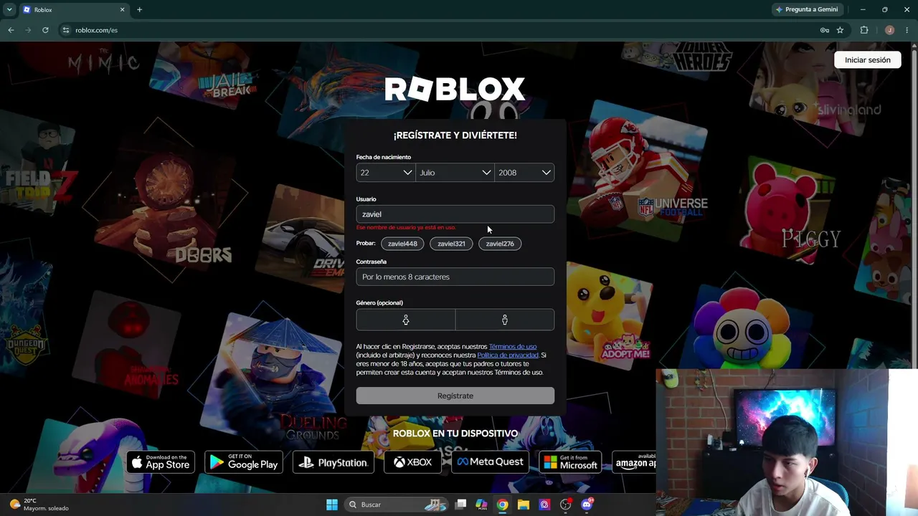Viewport: 918px width, 516px height.
Task: View site information next to the URL
Action: click(x=66, y=30)
